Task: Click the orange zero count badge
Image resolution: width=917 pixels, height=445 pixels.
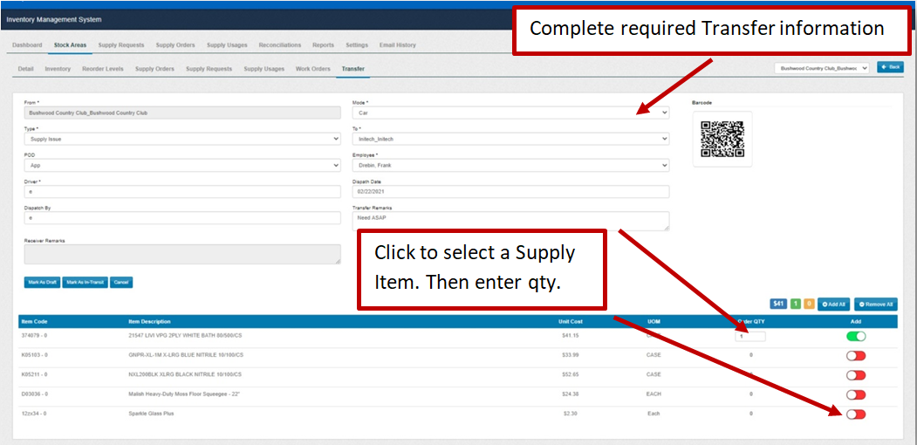Action: tap(809, 304)
